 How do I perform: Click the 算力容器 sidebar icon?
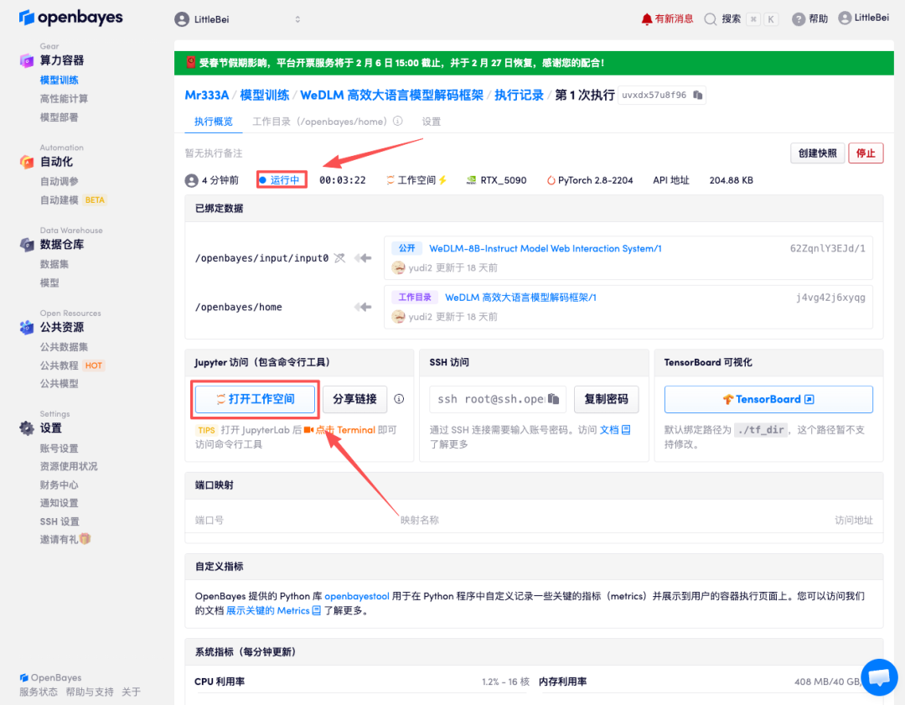(x=27, y=60)
